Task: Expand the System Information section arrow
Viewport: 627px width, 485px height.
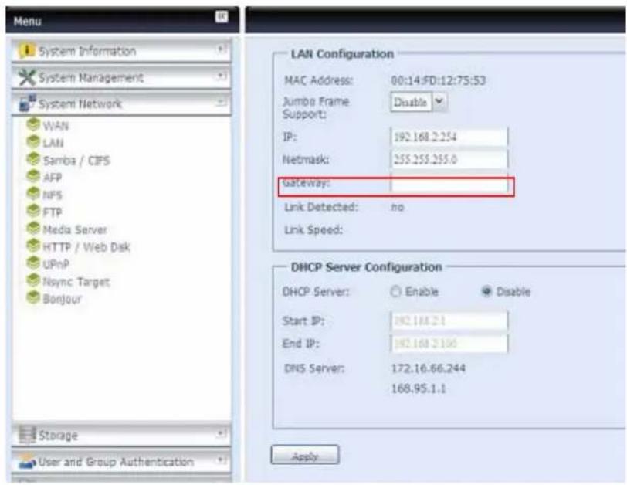Action: coord(221,49)
